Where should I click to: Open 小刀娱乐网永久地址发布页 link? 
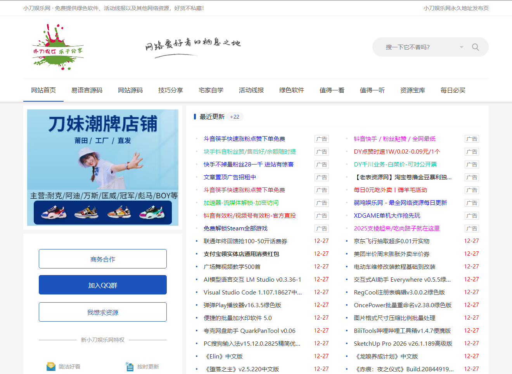[x=455, y=8]
